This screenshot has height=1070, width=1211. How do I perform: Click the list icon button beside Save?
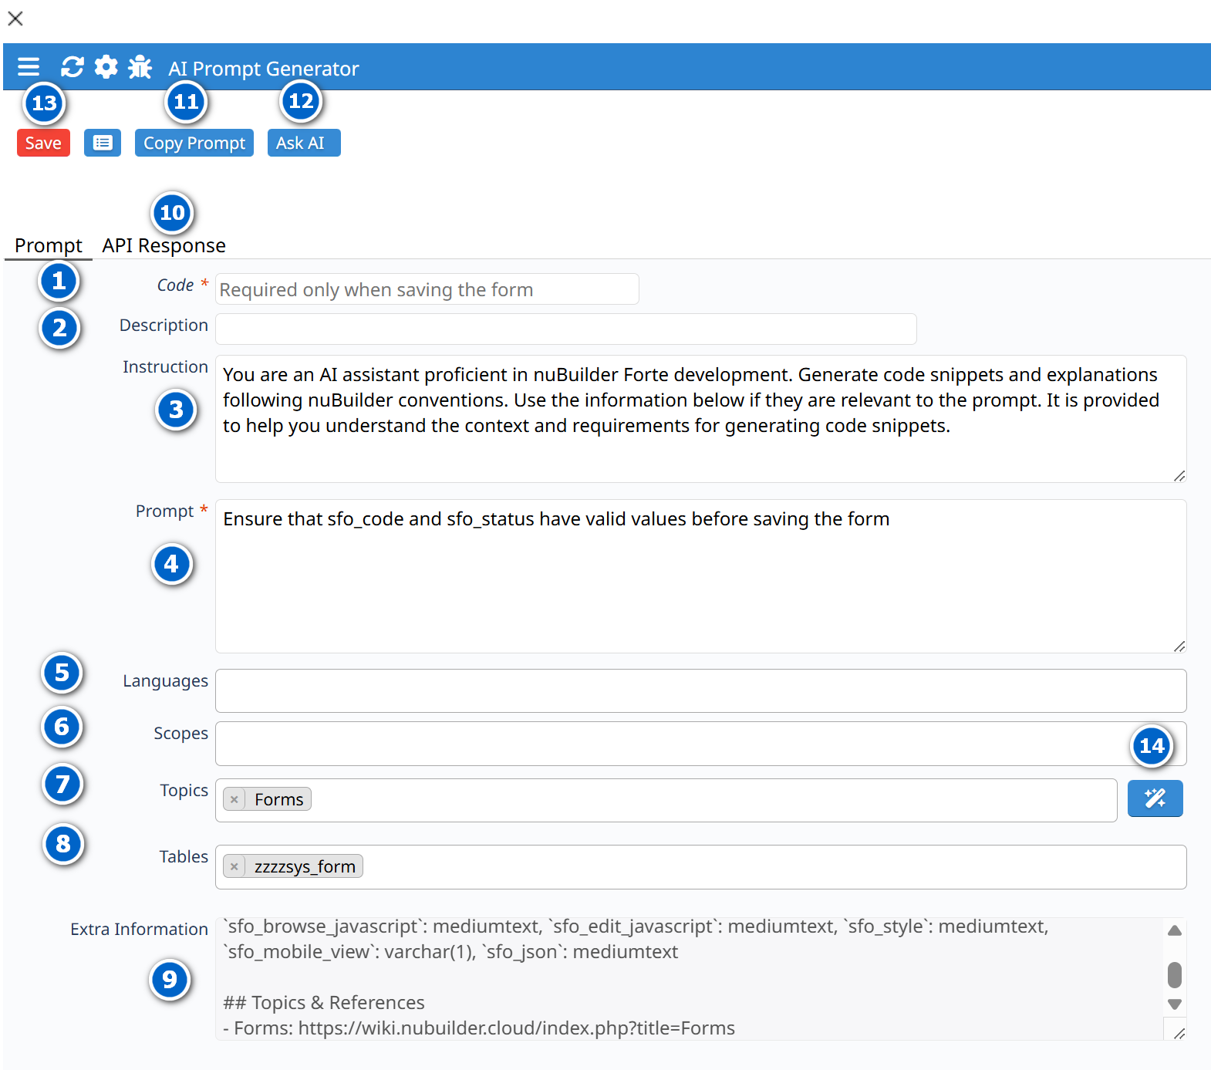point(103,143)
